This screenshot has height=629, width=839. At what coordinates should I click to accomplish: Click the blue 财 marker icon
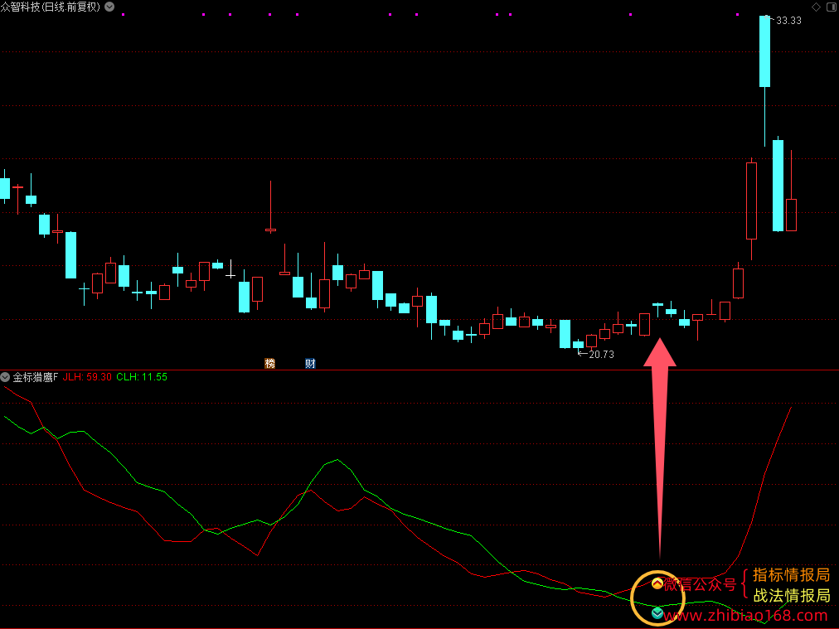(x=310, y=364)
